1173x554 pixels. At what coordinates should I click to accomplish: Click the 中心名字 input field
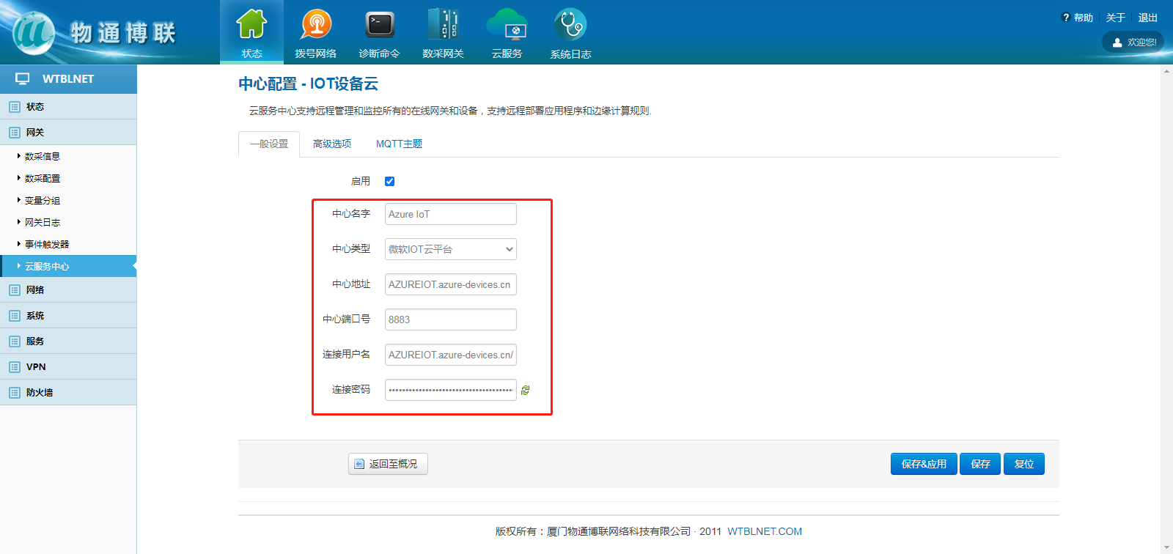coord(451,214)
